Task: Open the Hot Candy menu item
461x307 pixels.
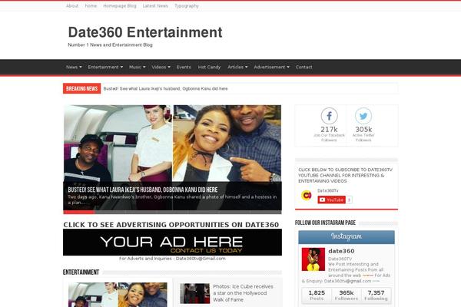Action: point(209,67)
